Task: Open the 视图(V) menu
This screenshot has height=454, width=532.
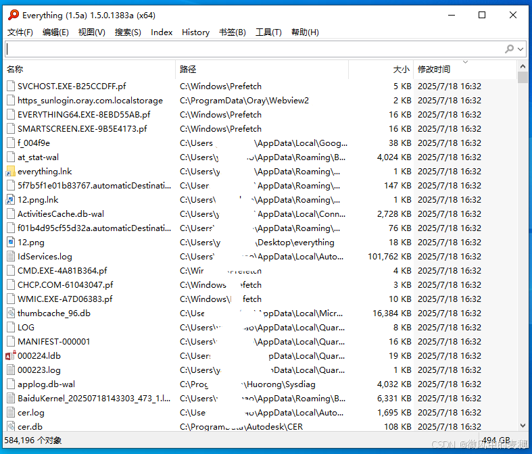Action: tap(92, 32)
